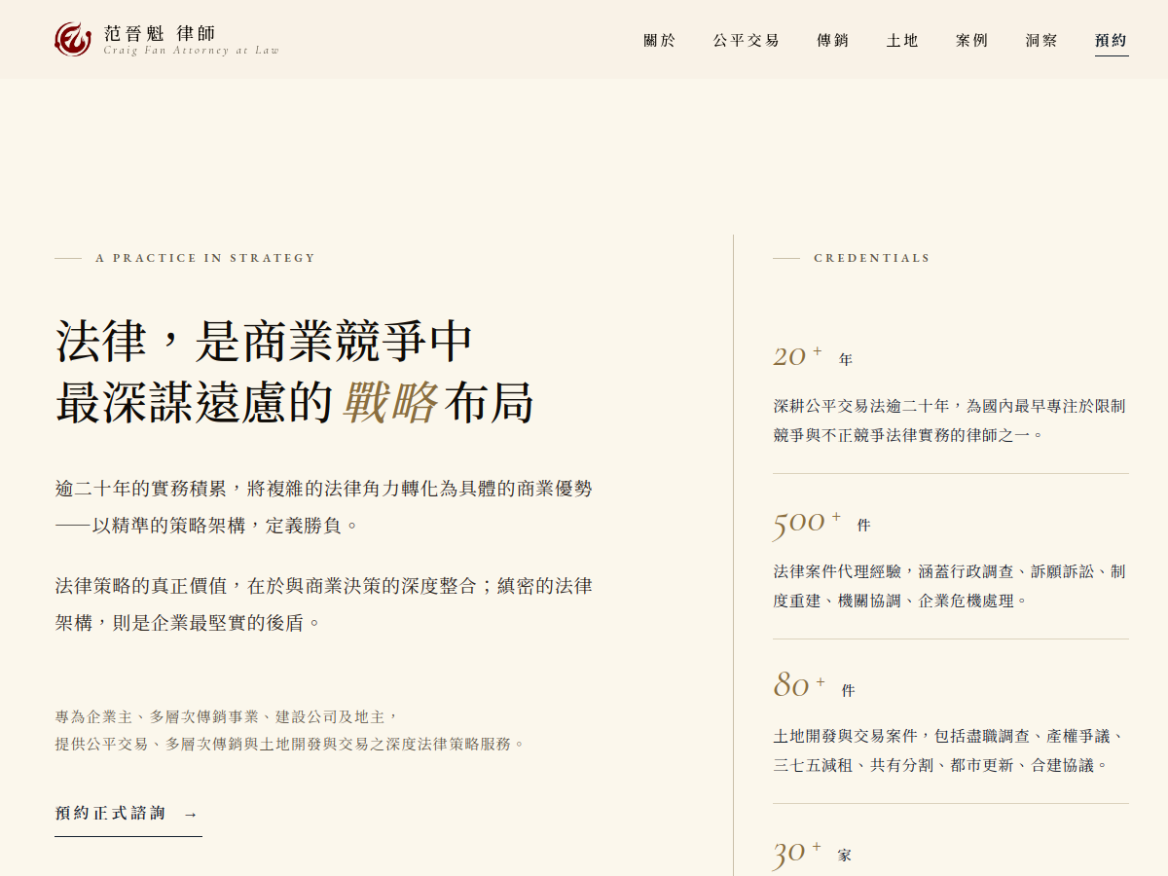Click the paragraph starting 法律策略的真正價值

(323, 603)
